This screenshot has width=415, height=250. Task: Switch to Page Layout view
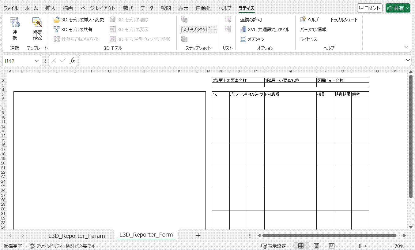pyautogui.click(x=316, y=246)
